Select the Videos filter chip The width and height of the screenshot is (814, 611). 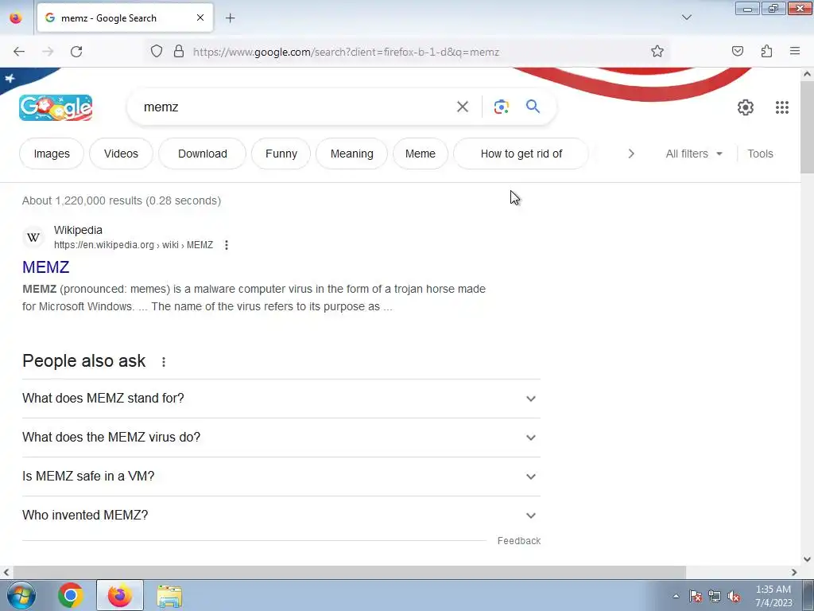tap(121, 154)
